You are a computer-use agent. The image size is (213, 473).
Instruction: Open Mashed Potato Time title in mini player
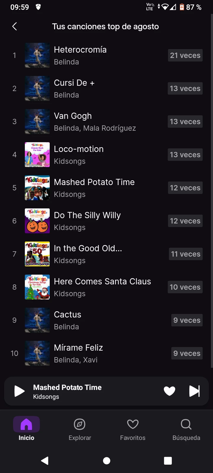tap(67, 387)
